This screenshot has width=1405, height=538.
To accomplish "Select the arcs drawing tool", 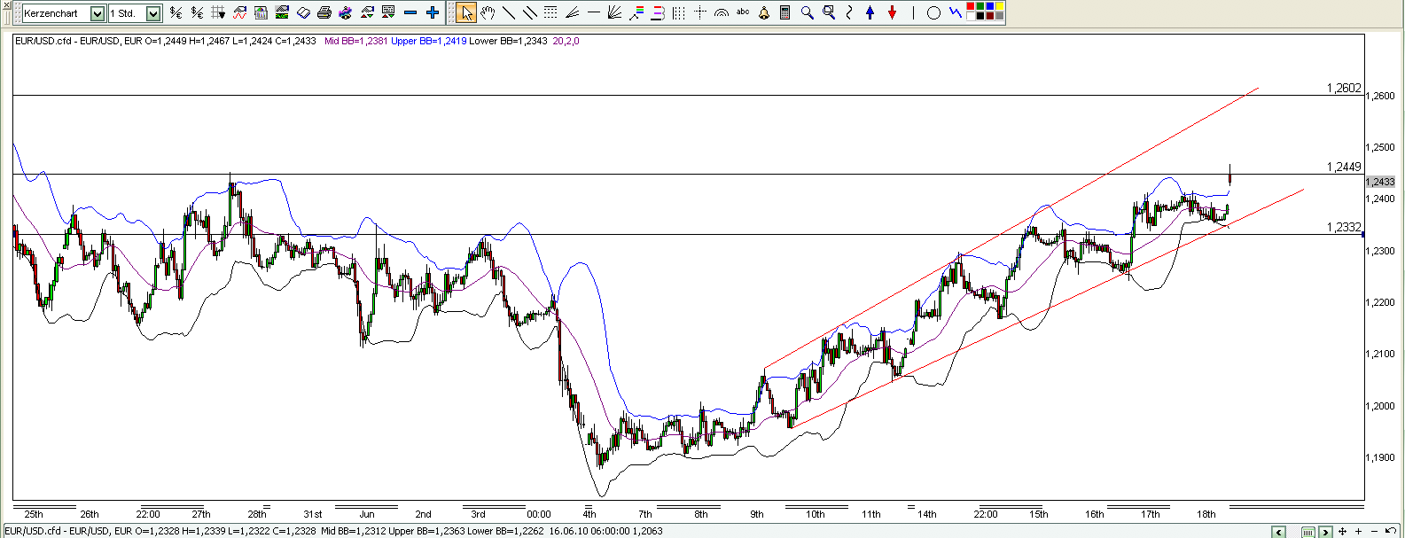I will point(722,13).
